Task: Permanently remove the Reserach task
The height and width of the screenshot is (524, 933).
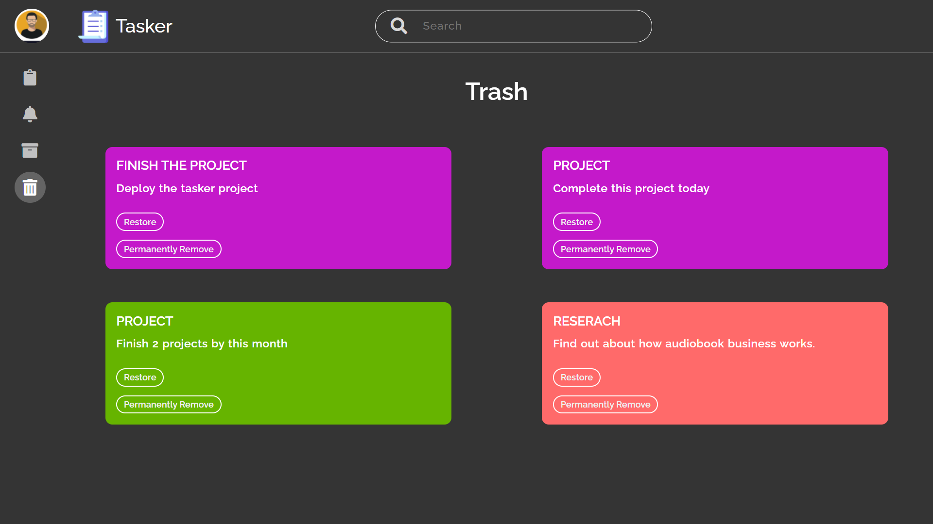Action: (605, 405)
